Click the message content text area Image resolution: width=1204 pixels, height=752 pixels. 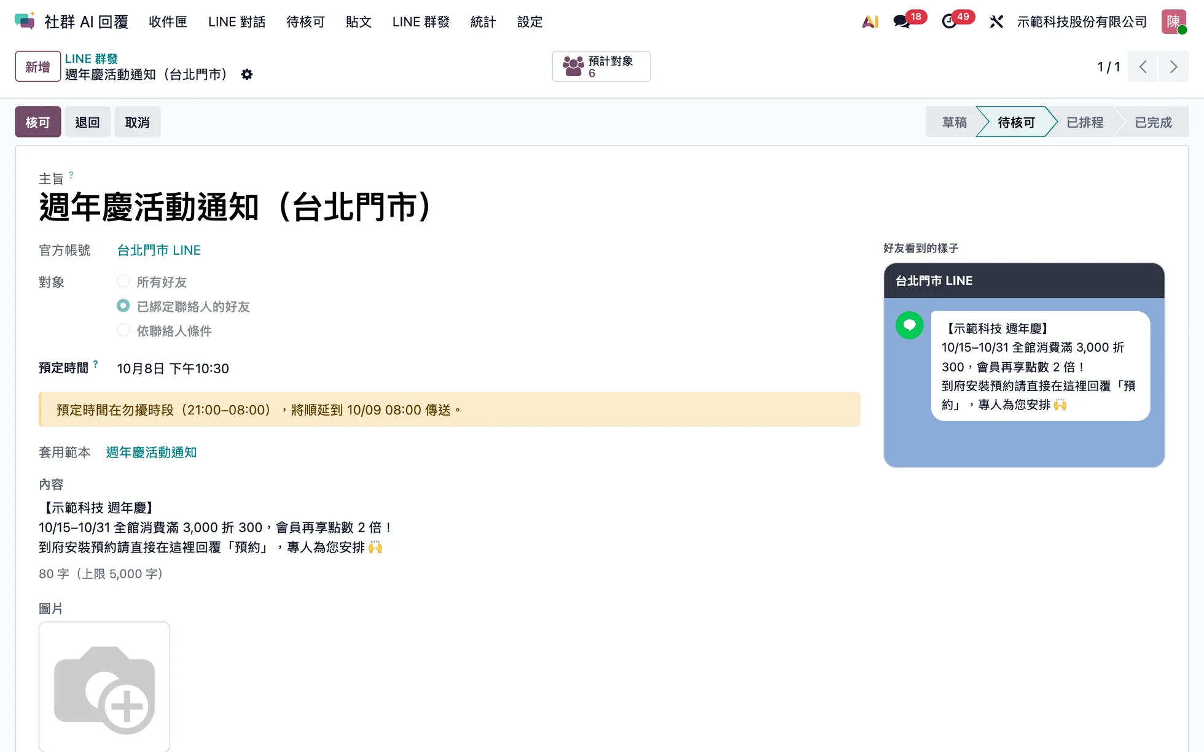[215, 527]
